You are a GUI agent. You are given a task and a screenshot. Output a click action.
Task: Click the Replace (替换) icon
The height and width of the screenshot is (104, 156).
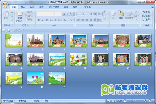tap(143, 16)
